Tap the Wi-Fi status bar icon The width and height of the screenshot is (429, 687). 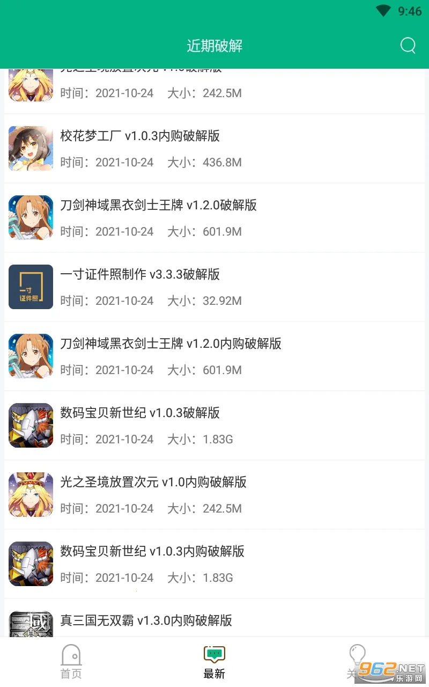coord(383,11)
